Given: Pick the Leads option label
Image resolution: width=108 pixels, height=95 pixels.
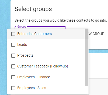Looking at the screenshot, I should pyautogui.click(x=22, y=45).
